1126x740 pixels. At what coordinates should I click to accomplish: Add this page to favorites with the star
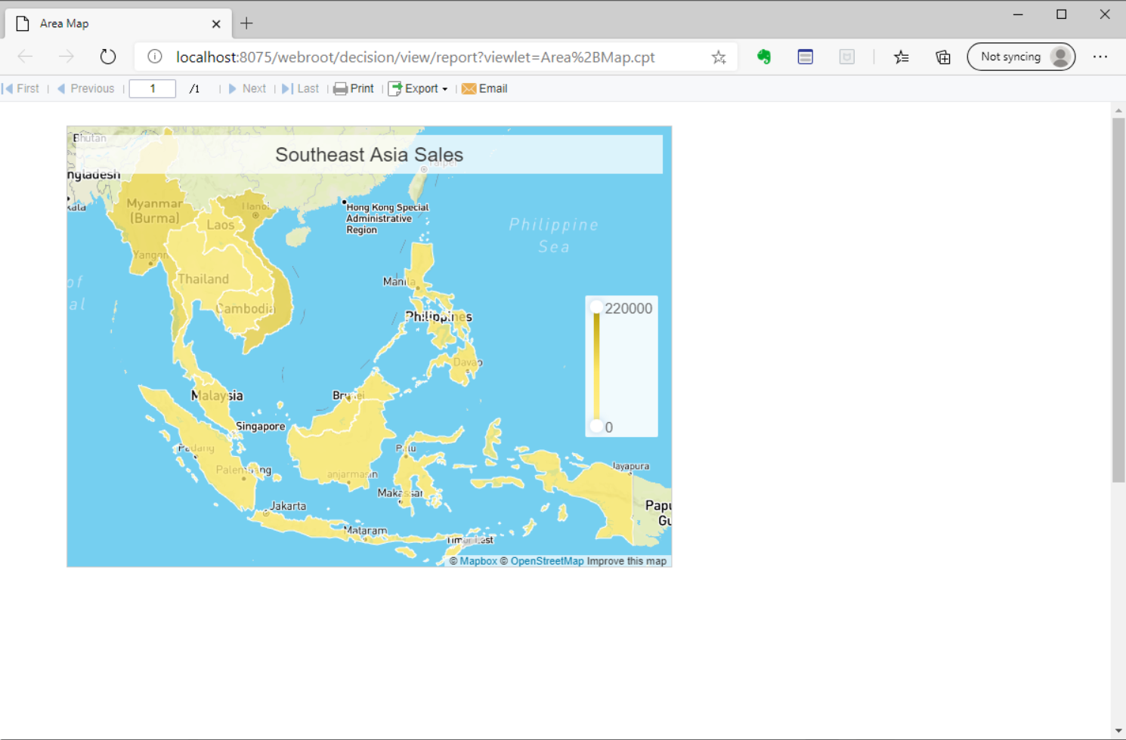(719, 57)
